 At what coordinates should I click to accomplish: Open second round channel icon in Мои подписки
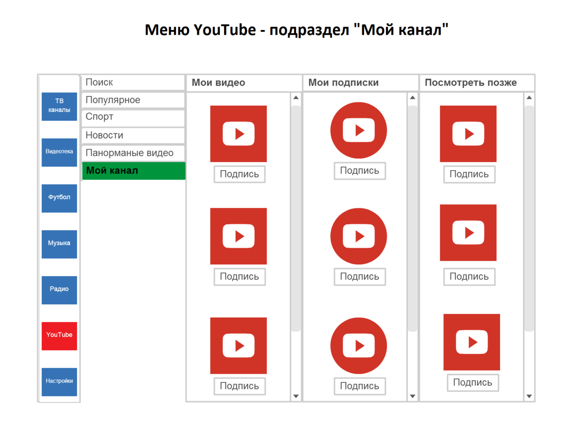[x=359, y=236]
